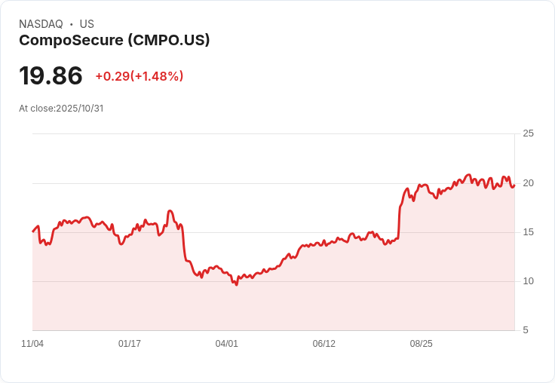Click the 15 price axis label
The image size is (555, 383).
click(x=528, y=232)
